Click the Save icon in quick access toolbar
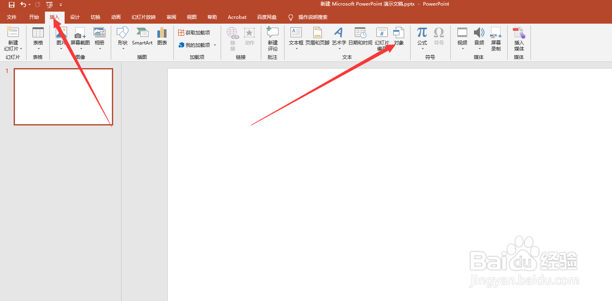612x301 pixels. 12,5
